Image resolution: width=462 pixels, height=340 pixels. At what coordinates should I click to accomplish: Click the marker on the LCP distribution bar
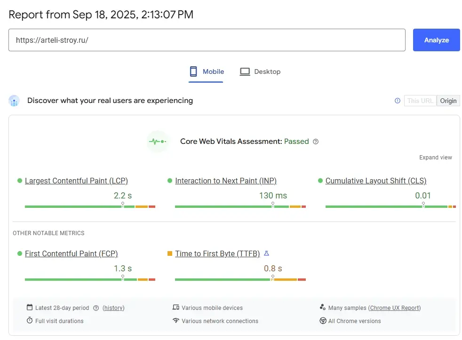pos(122,204)
